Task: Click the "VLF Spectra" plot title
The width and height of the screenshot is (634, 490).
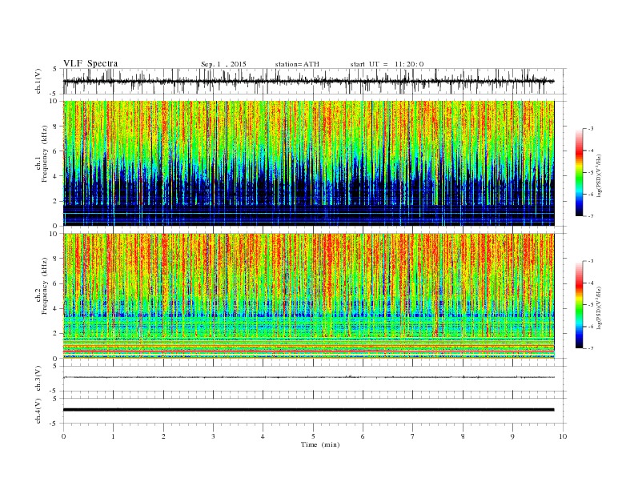Action: tap(90, 63)
